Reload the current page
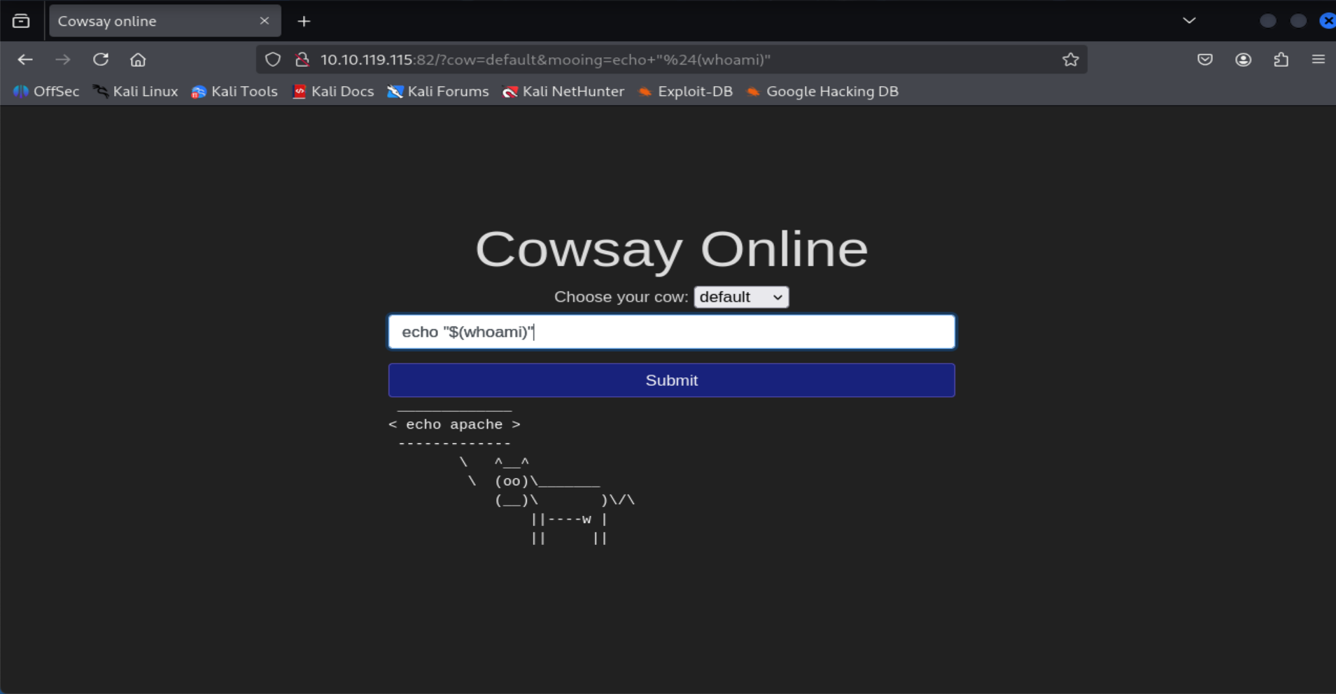 tap(101, 60)
